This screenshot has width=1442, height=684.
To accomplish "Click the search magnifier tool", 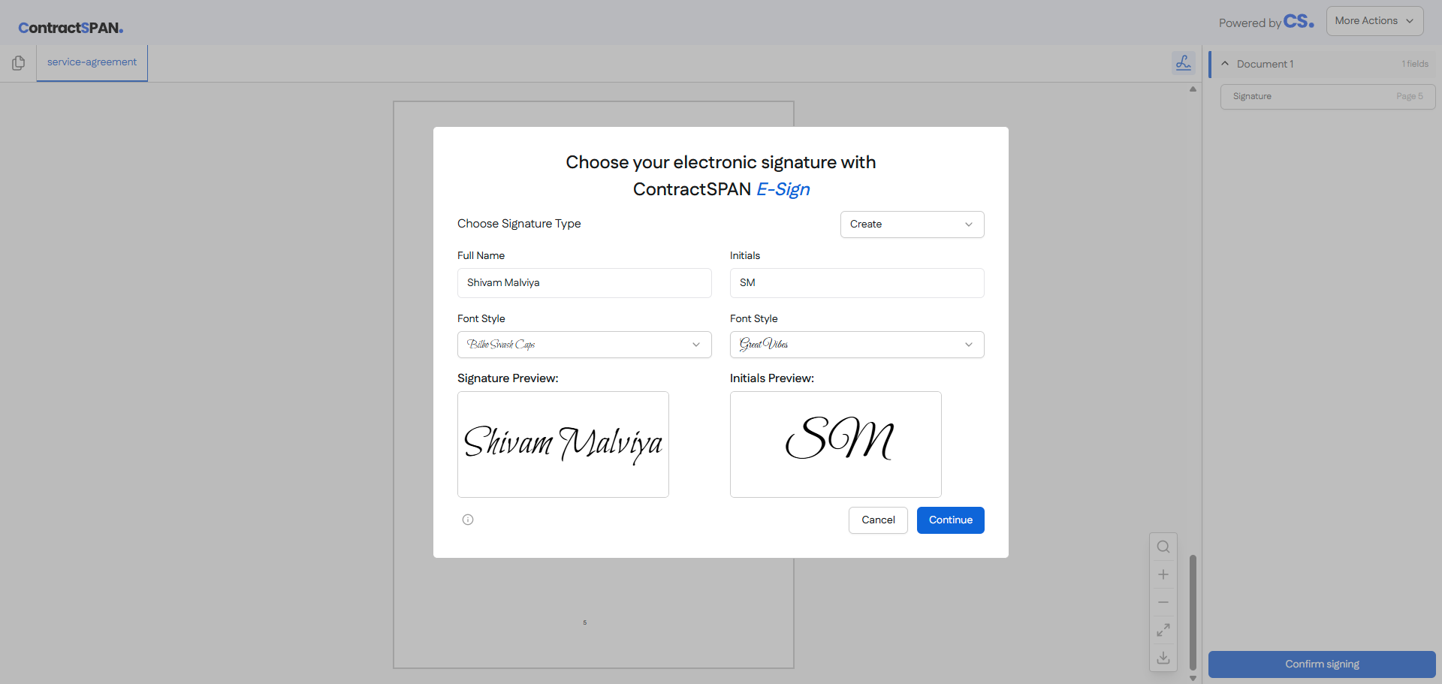I will (1163, 547).
